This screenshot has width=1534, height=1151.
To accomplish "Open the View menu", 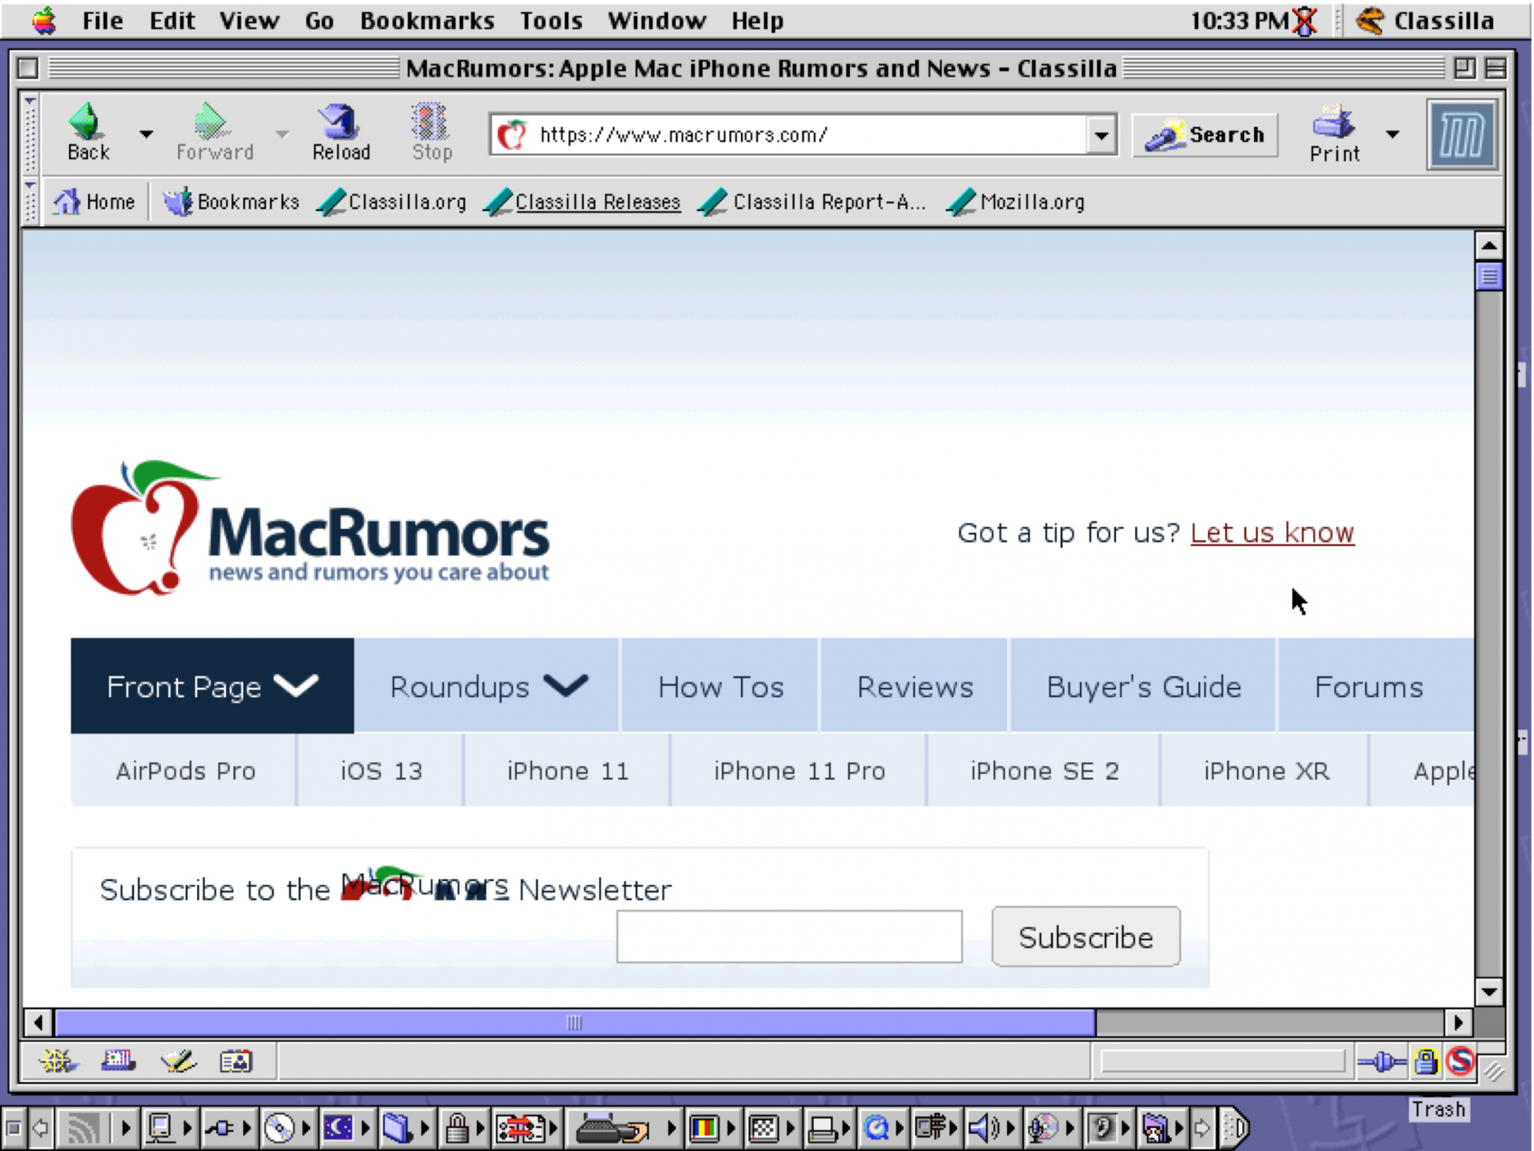I will coord(249,21).
